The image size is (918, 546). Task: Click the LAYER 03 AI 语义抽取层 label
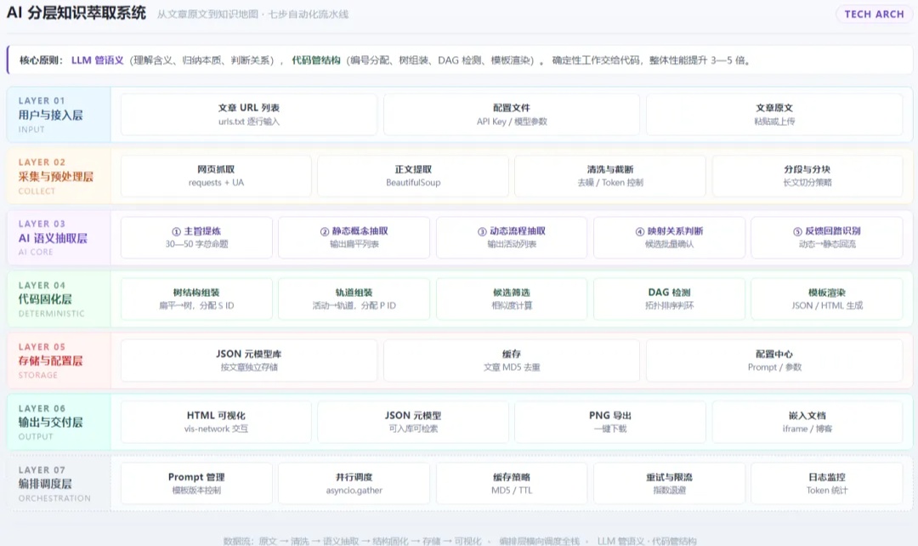click(59, 238)
